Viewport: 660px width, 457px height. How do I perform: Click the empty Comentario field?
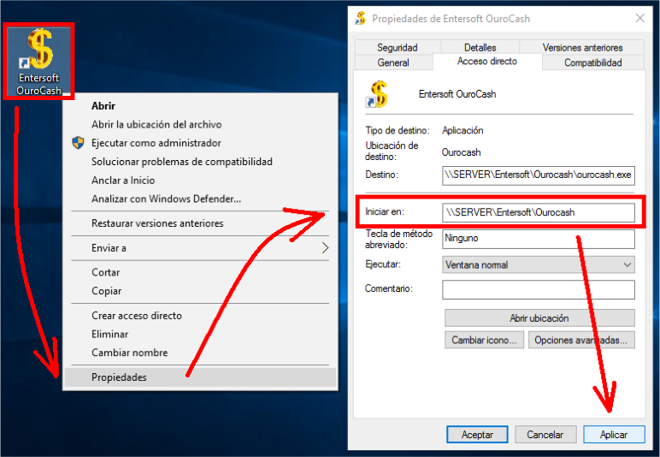pyautogui.click(x=539, y=290)
